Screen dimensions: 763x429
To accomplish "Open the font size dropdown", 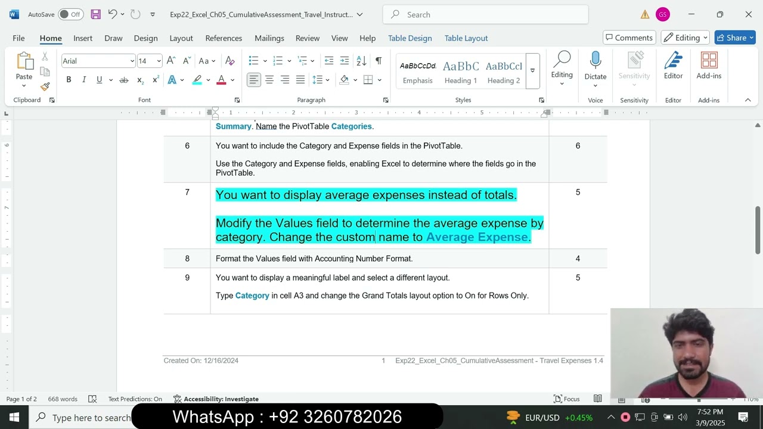I will [x=158, y=61].
